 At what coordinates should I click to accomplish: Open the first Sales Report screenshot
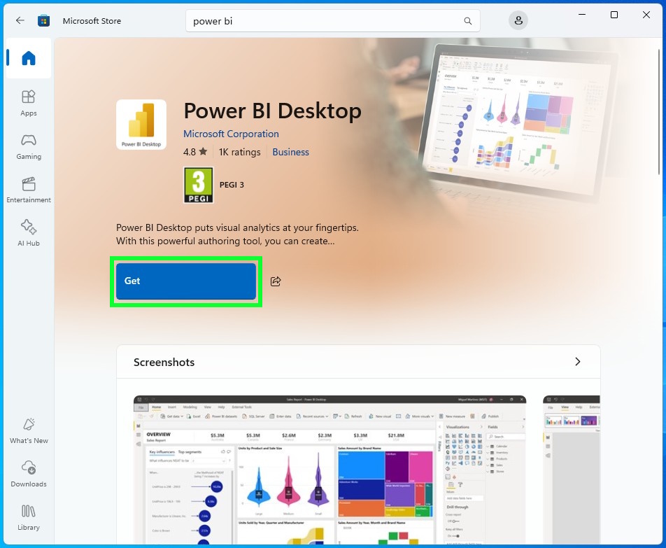point(330,470)
